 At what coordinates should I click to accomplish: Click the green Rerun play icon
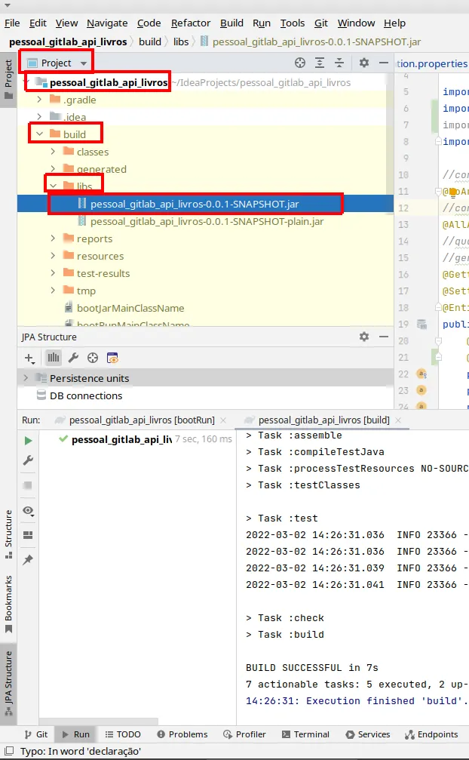[28, 441]
